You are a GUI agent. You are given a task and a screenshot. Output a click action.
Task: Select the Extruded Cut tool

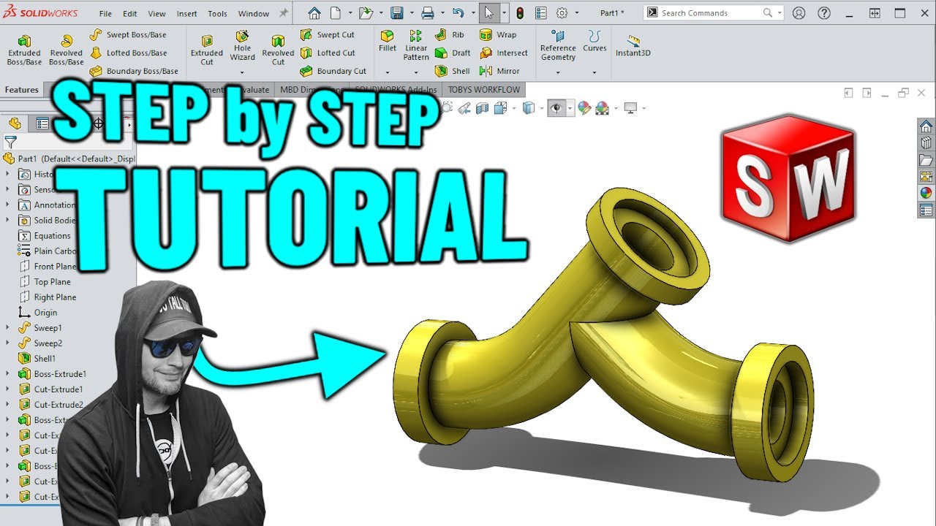point(207,50)
